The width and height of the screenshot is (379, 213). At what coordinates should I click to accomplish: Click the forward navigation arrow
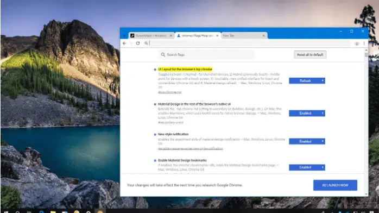pyautogui.click(x=131, y=43)
